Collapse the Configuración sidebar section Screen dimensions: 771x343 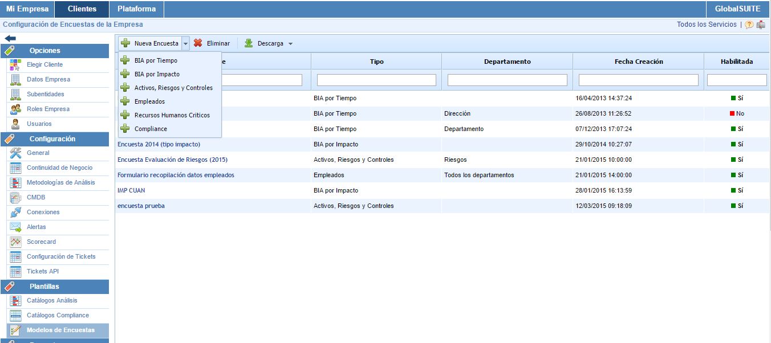click(52, 139)
